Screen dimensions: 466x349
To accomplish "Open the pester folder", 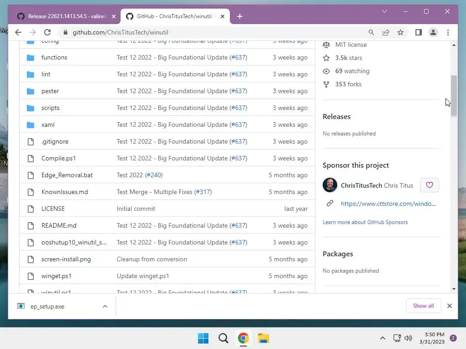I will click(50, 91).
